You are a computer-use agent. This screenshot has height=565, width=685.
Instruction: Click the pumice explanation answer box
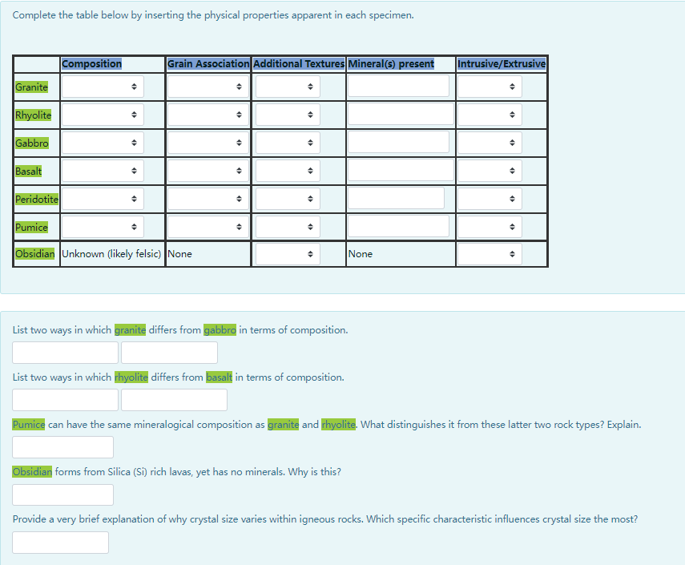[x=62, y=446]
